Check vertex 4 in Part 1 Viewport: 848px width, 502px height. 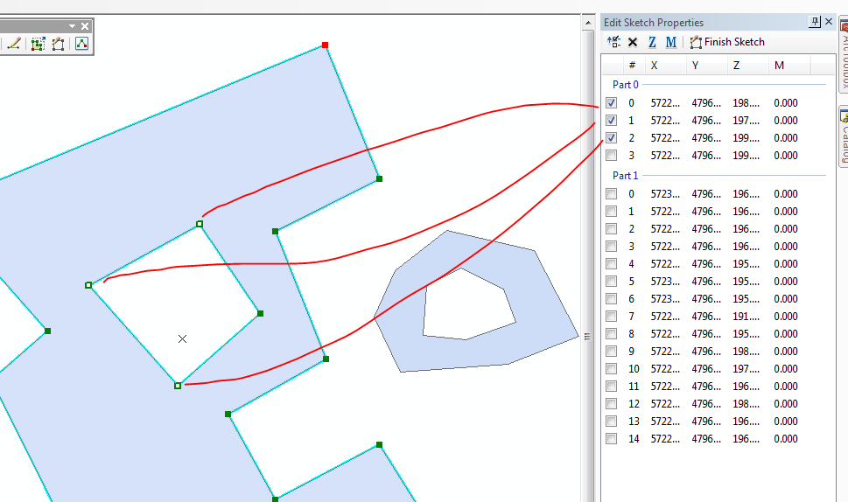(x=611, y=264)
